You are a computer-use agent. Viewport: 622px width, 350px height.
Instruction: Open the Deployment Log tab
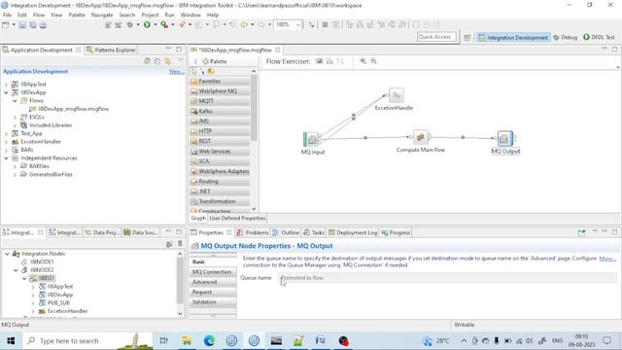click(x=353, y=232)
